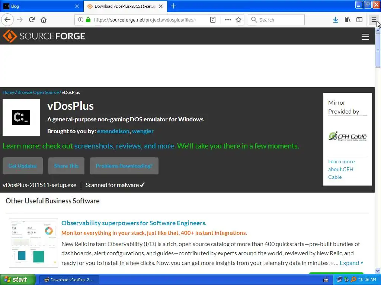
Task: Open a new tab with plus button
Action: (173, 6)
